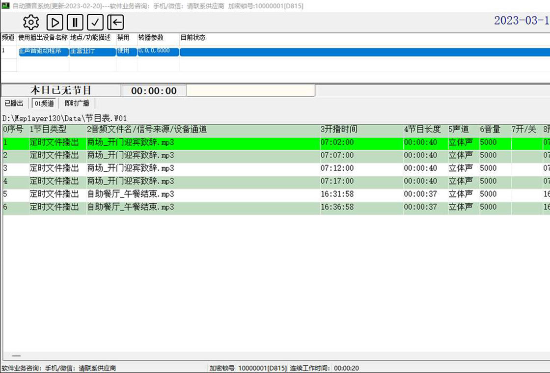Click 定时文件播出 type in row 2

pyautogui.click(x=54, y=155)
